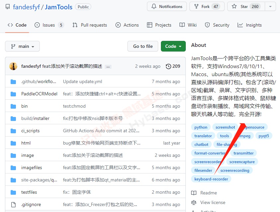Switch to the Code tab

17,25
